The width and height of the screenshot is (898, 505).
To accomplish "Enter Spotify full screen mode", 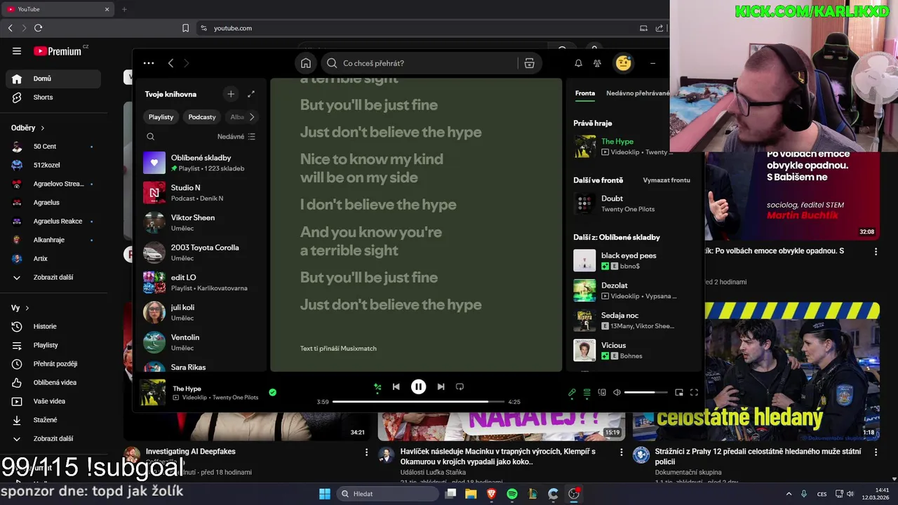I will tap(694, 393).
